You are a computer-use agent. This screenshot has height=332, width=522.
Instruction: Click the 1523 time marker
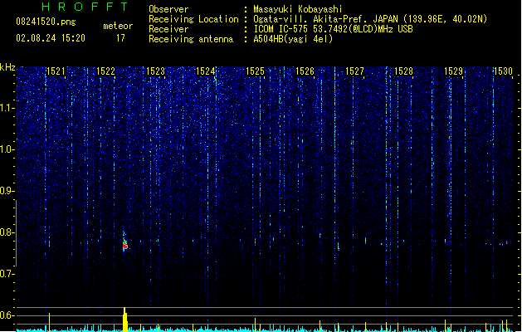click(155, 71)
